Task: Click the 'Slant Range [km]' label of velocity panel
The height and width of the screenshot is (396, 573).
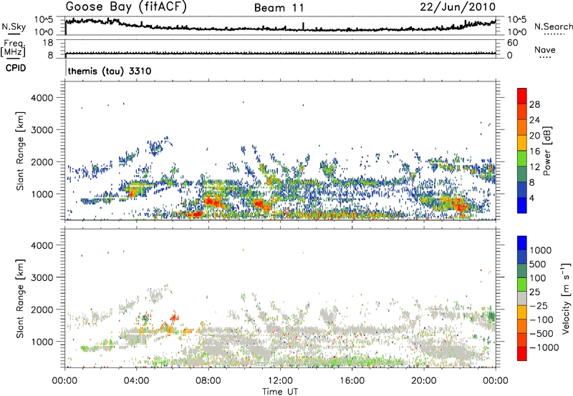Action: (x=20, y=298)
